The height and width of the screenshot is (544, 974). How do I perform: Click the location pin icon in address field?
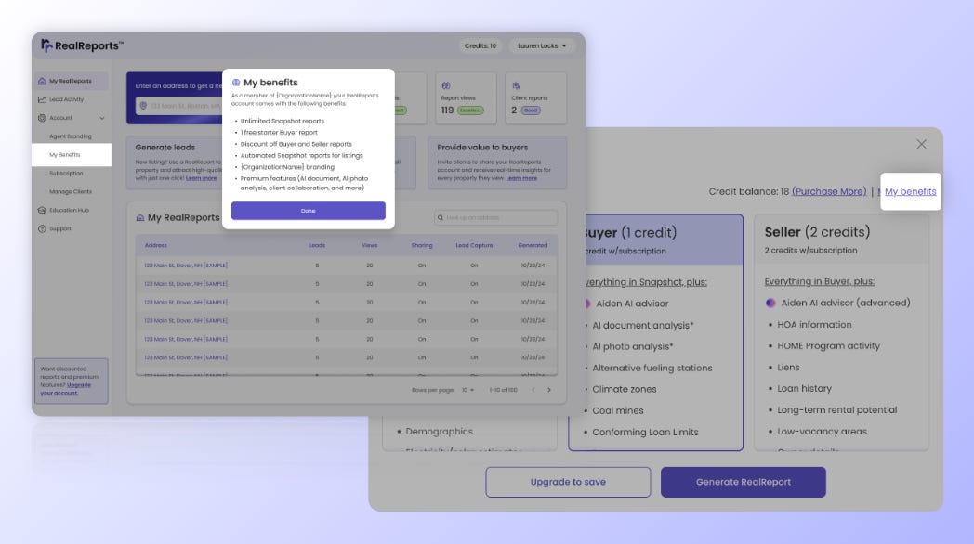143,106
